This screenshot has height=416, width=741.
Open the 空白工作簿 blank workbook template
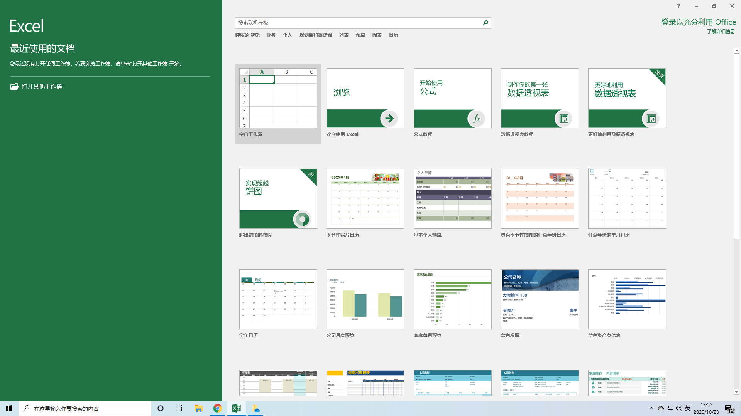click(278, 104)
